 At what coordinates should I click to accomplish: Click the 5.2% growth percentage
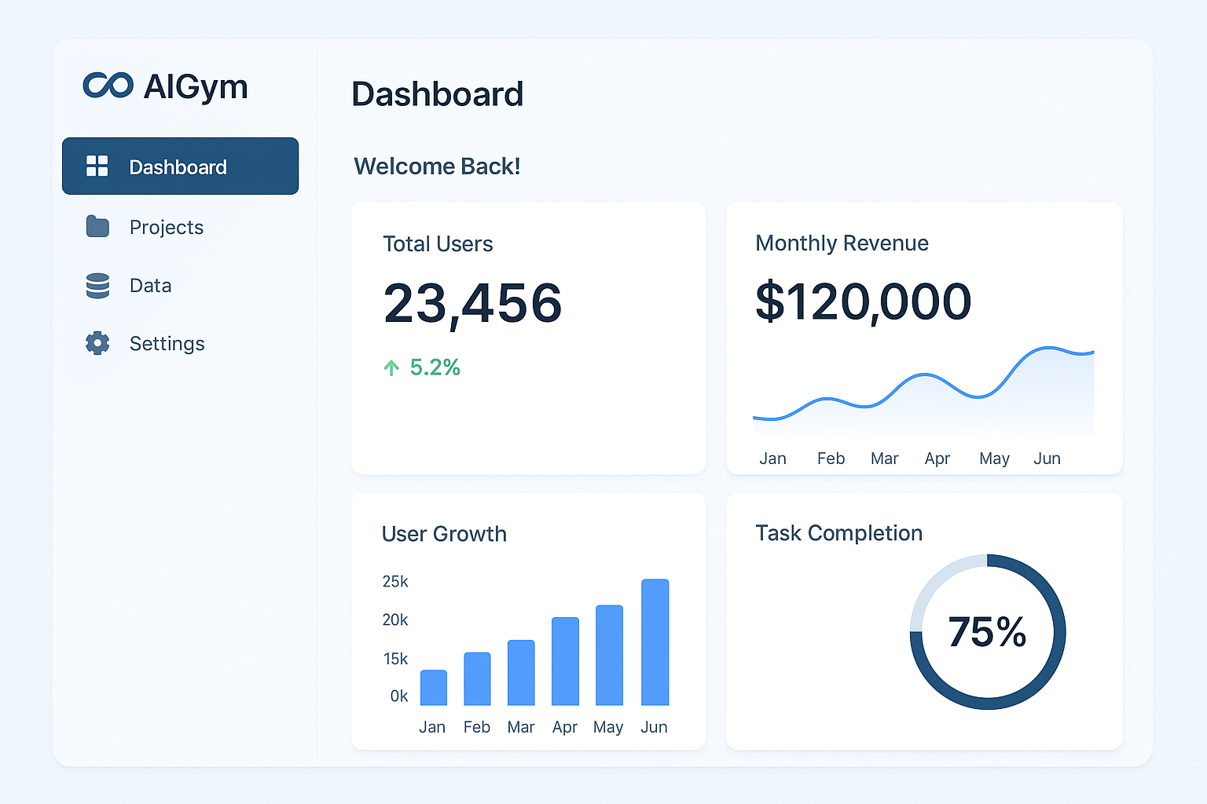[x=435, y=367]
